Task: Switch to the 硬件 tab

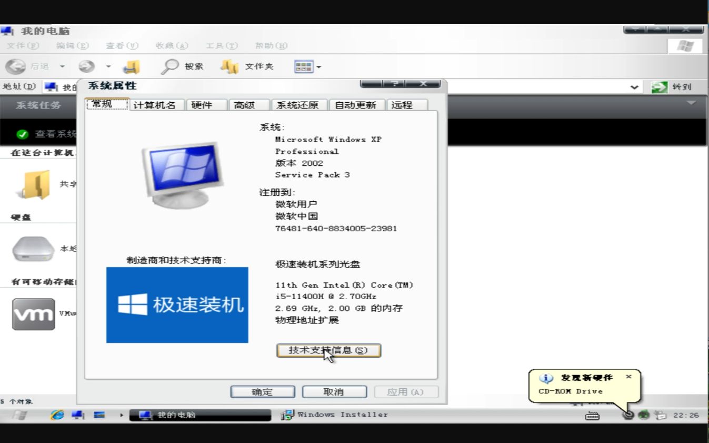Action: point(206,105)
